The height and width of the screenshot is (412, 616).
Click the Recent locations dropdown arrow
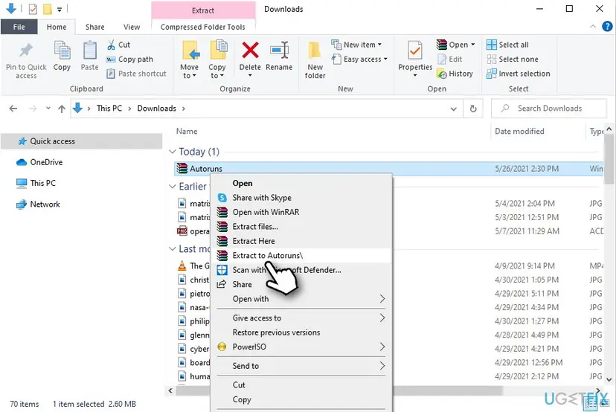[48, 109]
